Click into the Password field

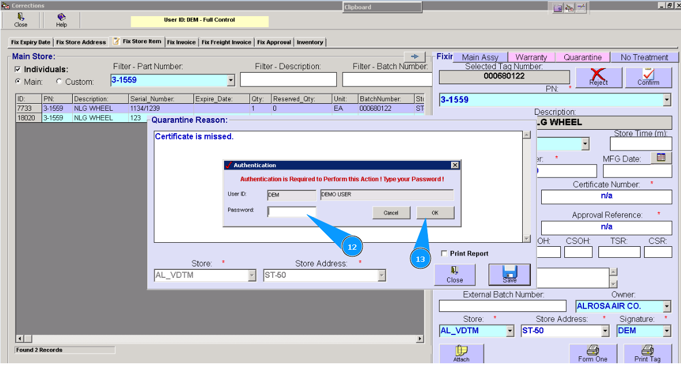tap(292, 212)
